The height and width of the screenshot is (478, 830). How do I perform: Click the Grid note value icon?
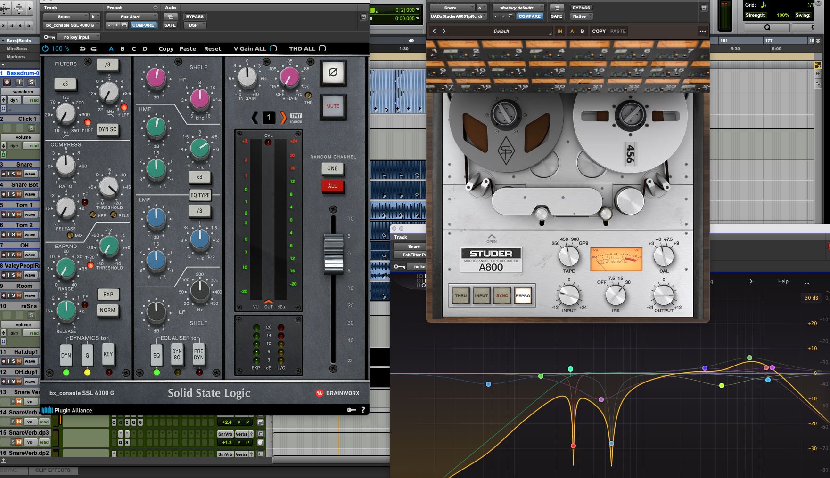[x=764, y=5]
